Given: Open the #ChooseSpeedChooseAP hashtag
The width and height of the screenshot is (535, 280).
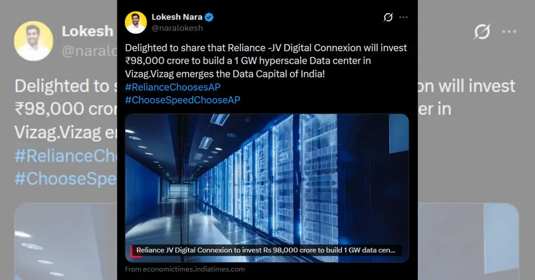Looking at the screenshot, I should 182,100.
